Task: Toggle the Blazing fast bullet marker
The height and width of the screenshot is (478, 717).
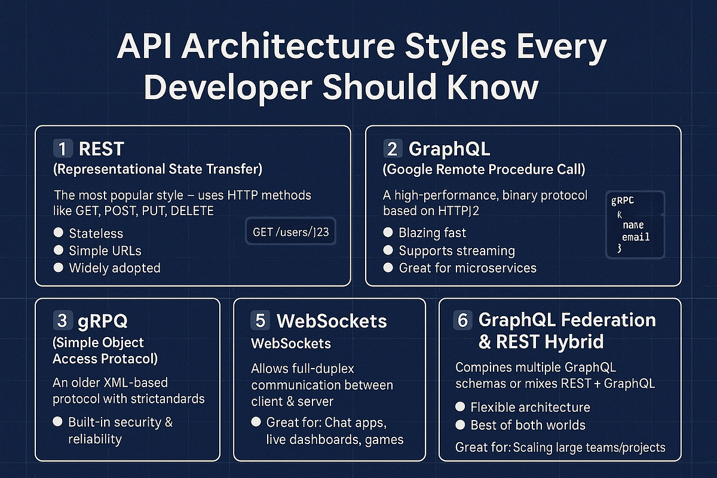Action: point(389,233)
